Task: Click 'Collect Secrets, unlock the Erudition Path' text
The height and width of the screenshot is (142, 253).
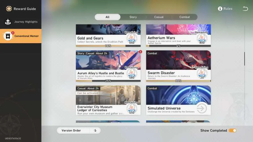Action: pos(100,42)
